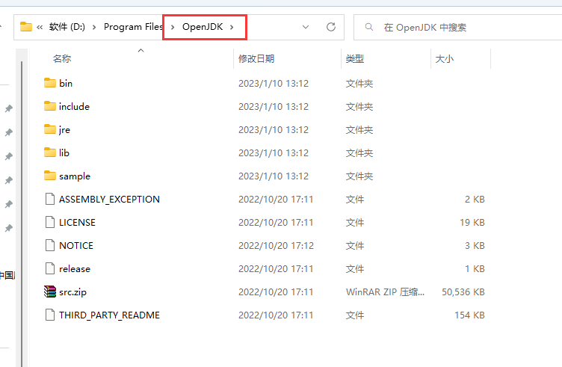Click the LICENSE file icon
This screenshot has height=367, width=562.
coord(50,222)
